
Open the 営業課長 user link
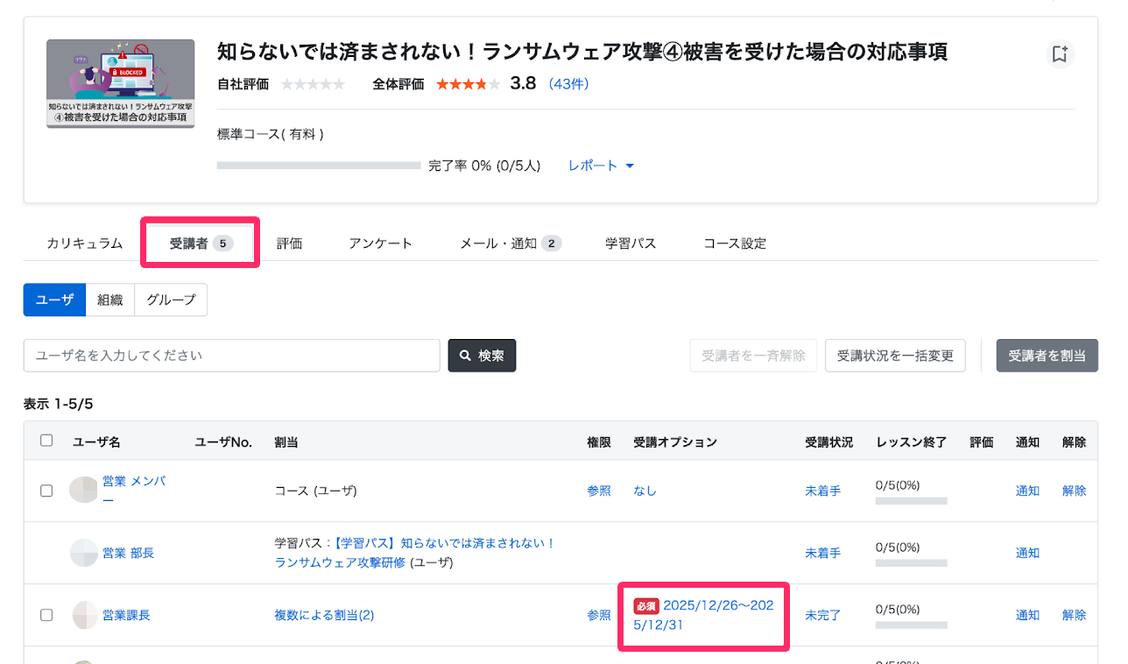click(126, 615)
